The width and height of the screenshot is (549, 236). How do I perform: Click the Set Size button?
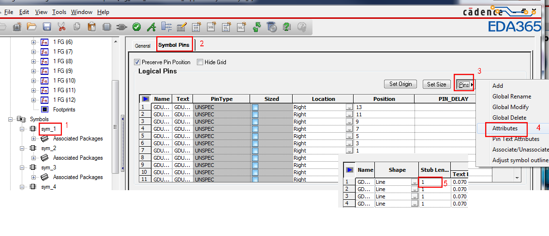[x=437, y=84]
